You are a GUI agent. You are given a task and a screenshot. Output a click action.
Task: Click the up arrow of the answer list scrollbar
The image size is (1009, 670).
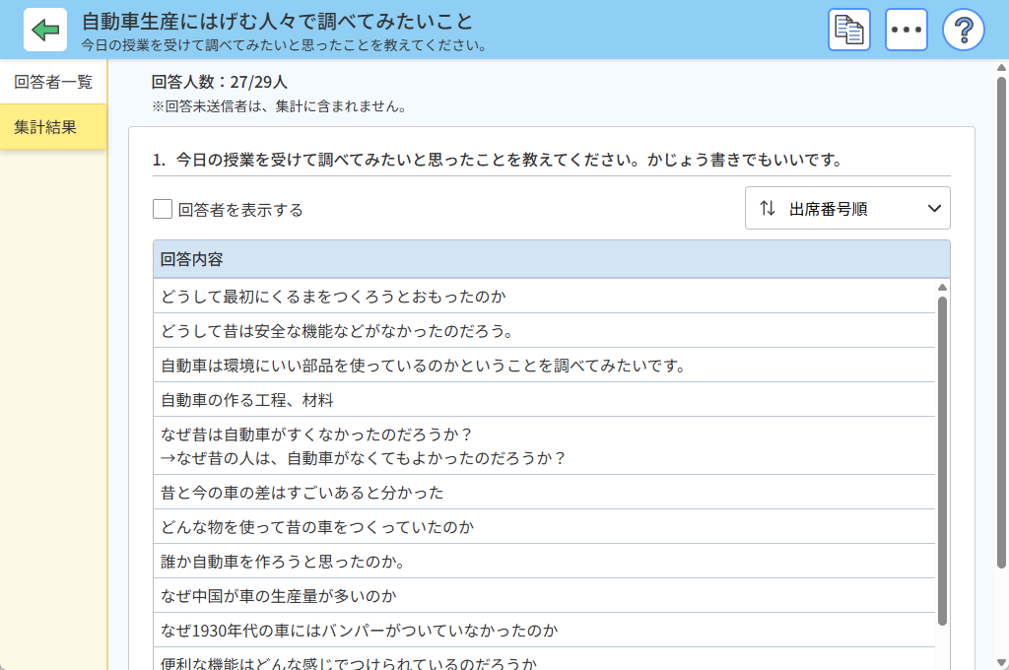942,288
